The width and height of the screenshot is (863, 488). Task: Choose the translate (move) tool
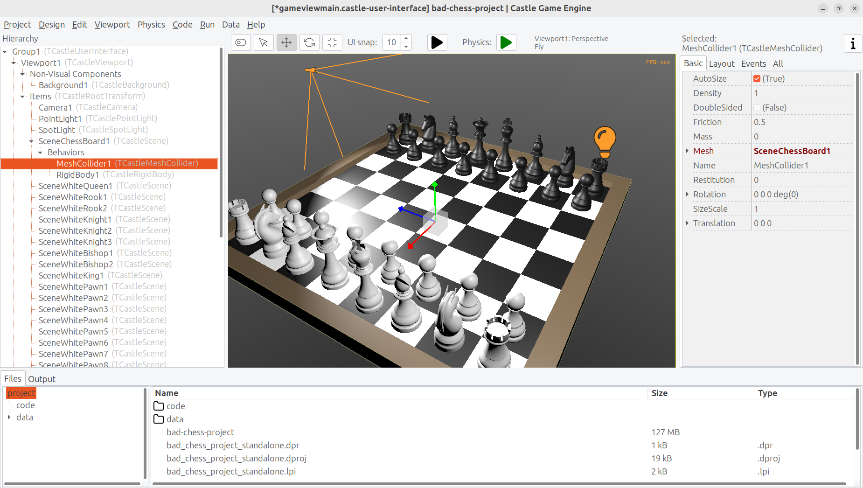(x=286, y=42)
